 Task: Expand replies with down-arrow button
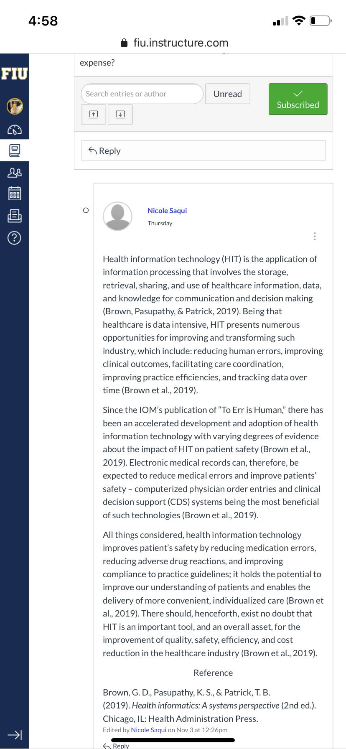[x=120, y=115]
